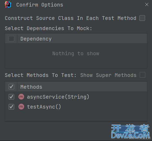Uncheck the asyncService(String) checkbox
152x141 pixels.
pyautogui.click(x=11, y=97)
